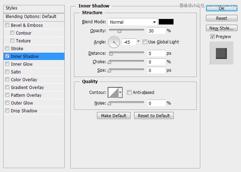Image resolution: width=241 pixels, height=172 pixels.
Task: Select the Gradient Overlay style label
Action: [28, 88]
